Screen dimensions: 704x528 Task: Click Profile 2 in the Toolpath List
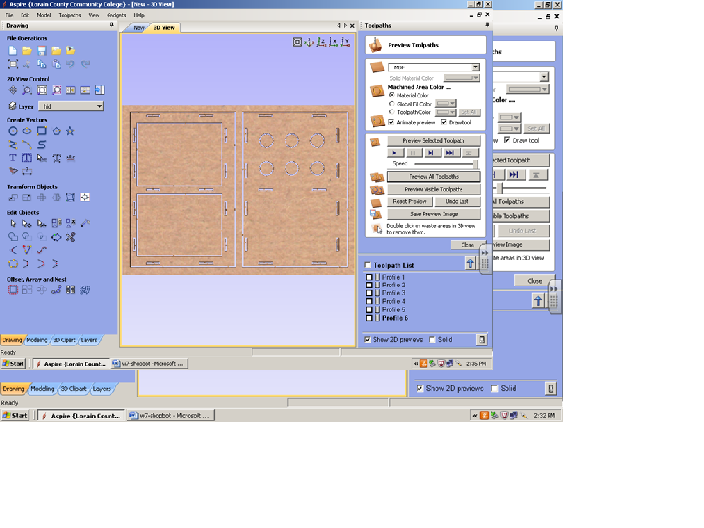pos(394,286)
